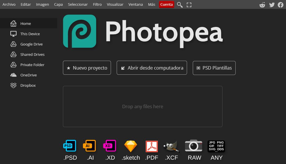
Task: Click the RAW camera icon
Action: (x=194, y=146)
